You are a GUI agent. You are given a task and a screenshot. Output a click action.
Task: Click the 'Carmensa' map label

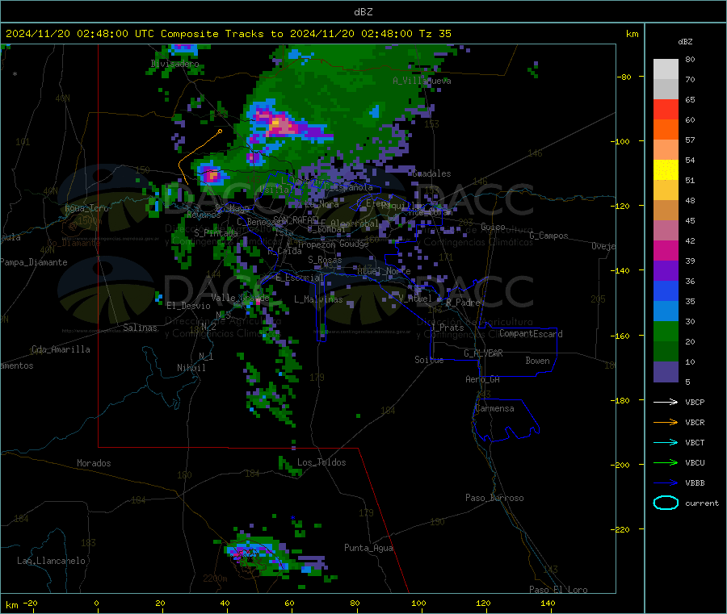494,408
